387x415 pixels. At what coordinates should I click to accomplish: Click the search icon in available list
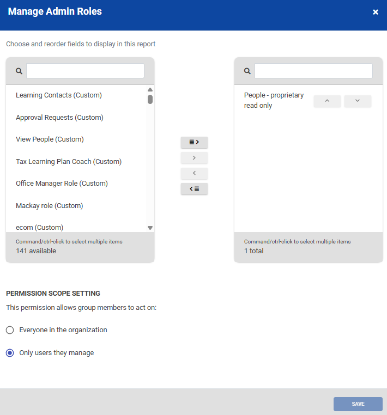[19, 71]
